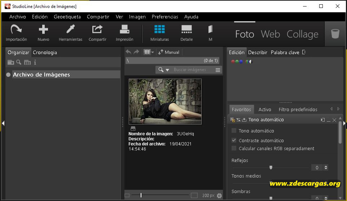347x201 pixels.
Task: Switch to Web mode
Action: coord(271,34)
